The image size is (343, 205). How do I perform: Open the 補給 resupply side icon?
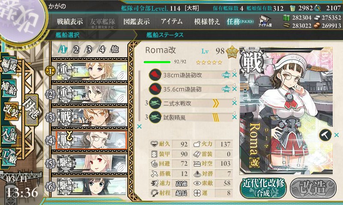9,88
